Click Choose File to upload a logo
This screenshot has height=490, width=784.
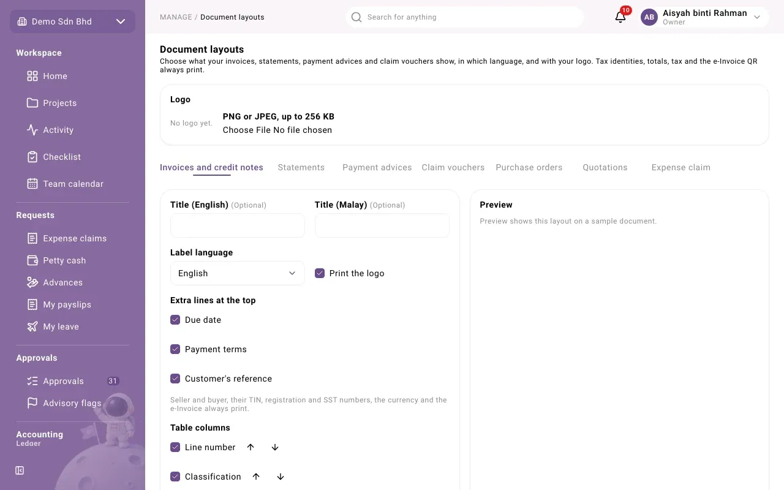[x=247, y=130]
